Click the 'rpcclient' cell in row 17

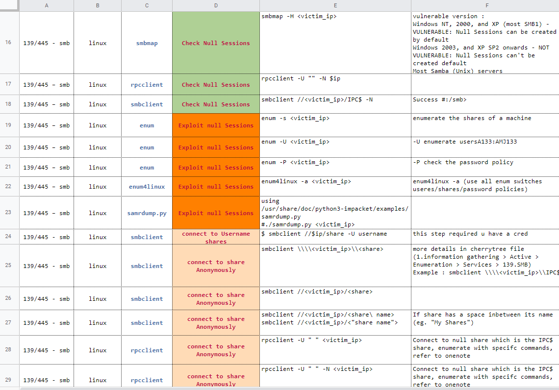[x=147, y=84]
